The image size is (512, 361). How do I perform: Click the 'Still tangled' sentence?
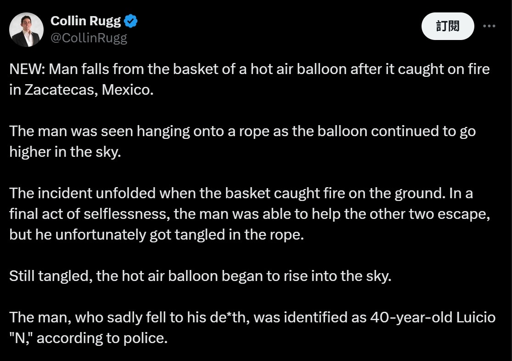(200, 276)
